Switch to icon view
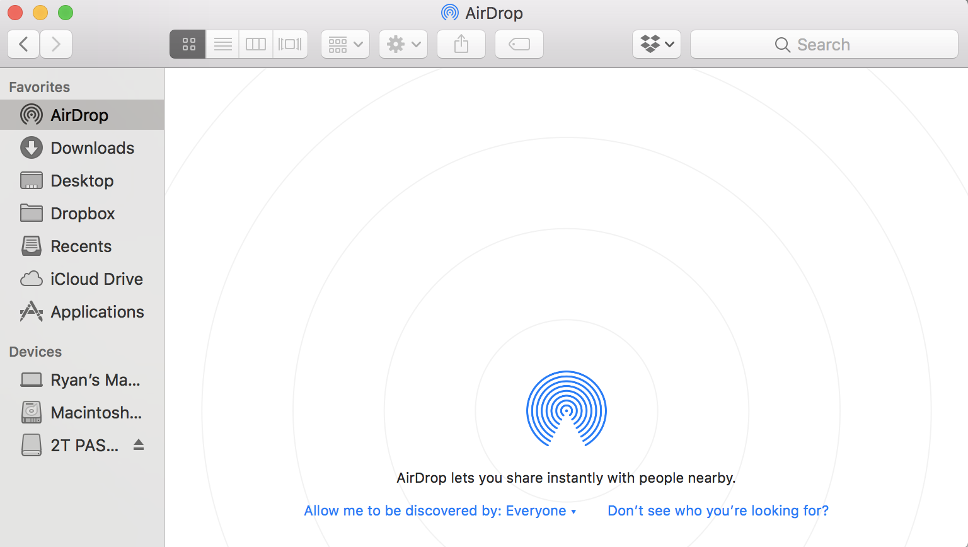 188,44
